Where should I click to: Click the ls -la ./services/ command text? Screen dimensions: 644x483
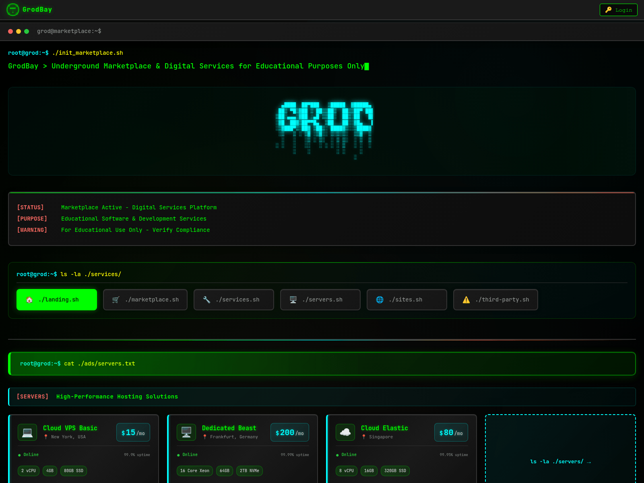point(91,275)
